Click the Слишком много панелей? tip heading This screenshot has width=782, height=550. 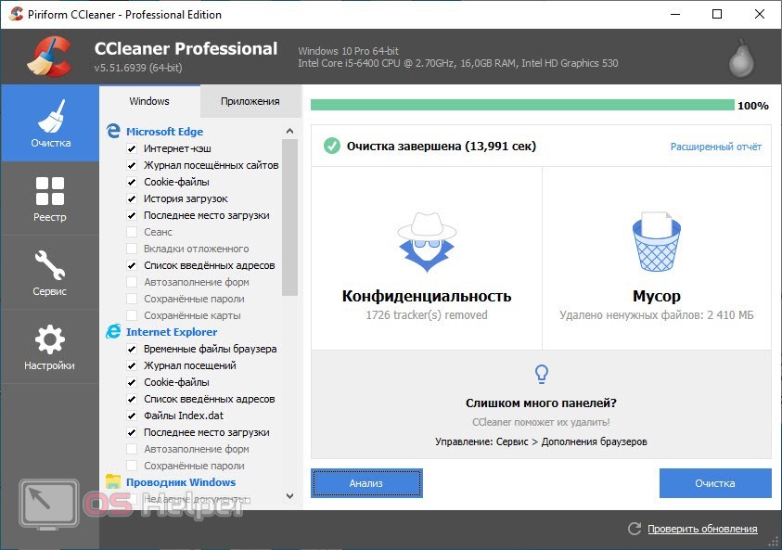point(541,403)
